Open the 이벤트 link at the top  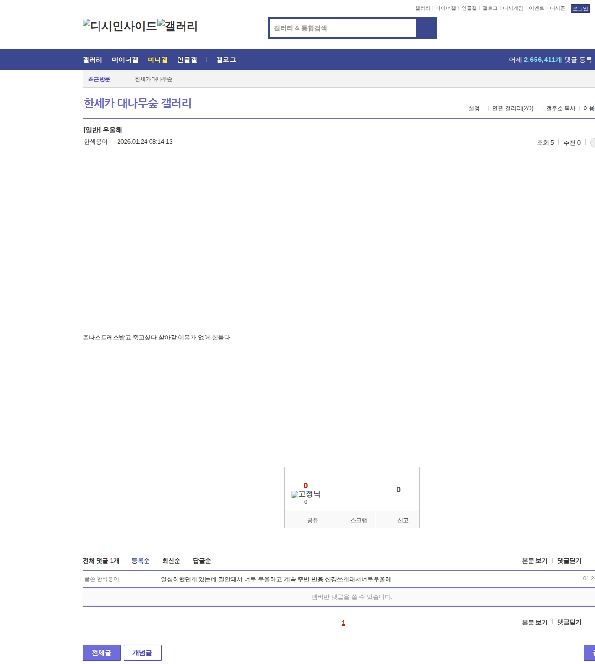(536, 8)
